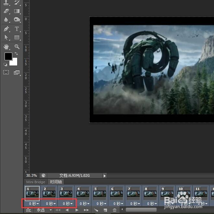Open frame 4 delay dropdown 0 秒
Viewport: 214px width, 214px height.
coord(85,204)
